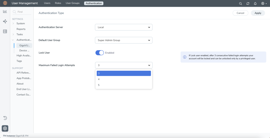Open the Authentication Server dropdown
This screenshot has height=138, width=270.
[124, 27]
